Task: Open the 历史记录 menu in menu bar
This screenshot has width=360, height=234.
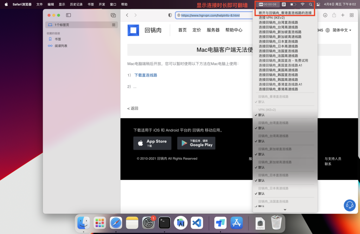Action: 76,5
